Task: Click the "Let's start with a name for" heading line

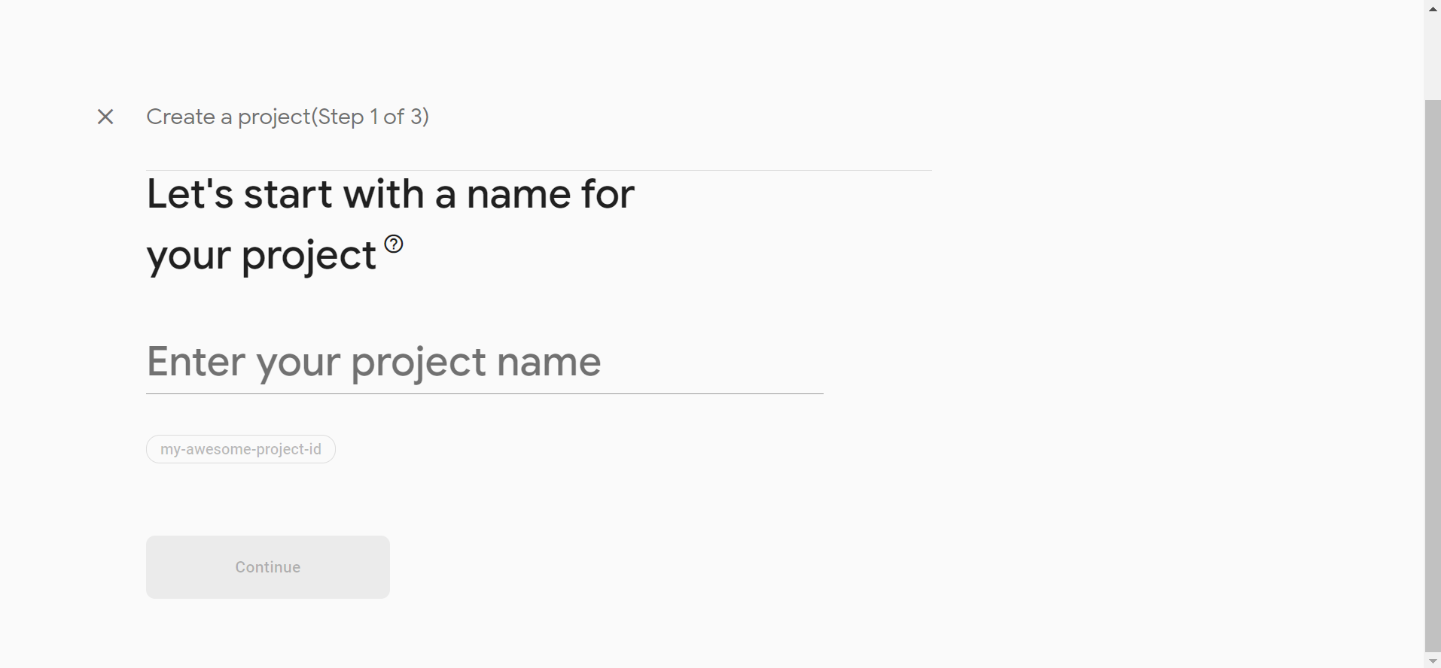Action: [390, 194]
